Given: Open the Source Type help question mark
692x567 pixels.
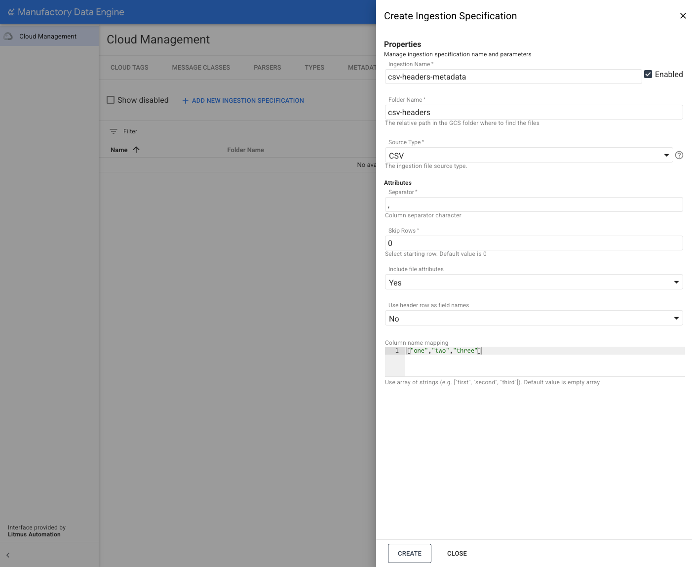Looking at the screenshot, I should point(679,155).
